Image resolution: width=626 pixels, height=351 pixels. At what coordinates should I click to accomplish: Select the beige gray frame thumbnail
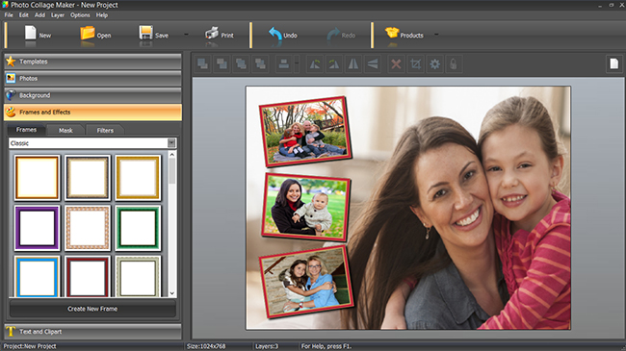(138, 276)
